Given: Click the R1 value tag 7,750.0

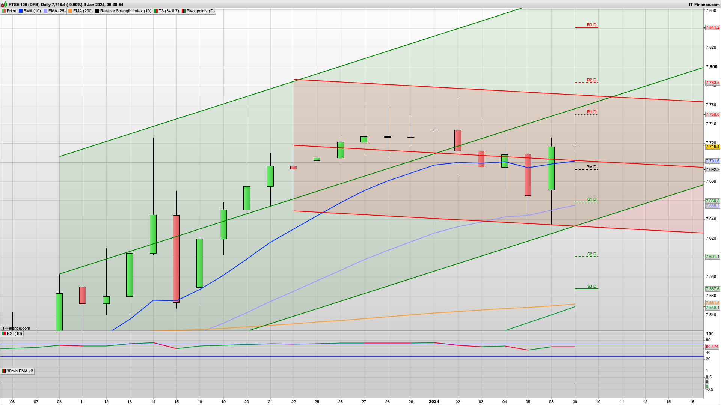Looking at the screenshot, I should coord(712,114).
